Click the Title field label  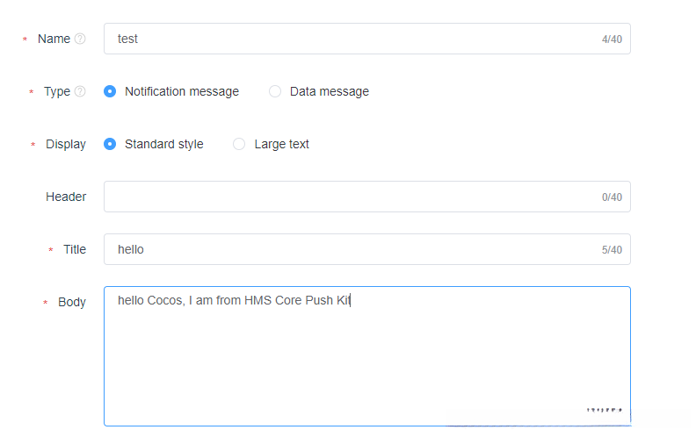[75, 249]
